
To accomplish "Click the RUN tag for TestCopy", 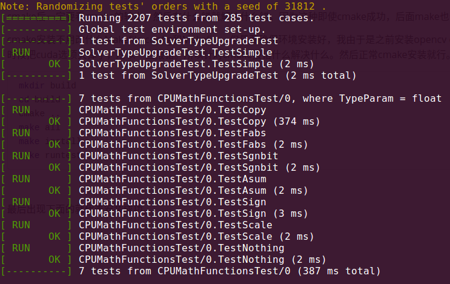I will coord(21,110).
